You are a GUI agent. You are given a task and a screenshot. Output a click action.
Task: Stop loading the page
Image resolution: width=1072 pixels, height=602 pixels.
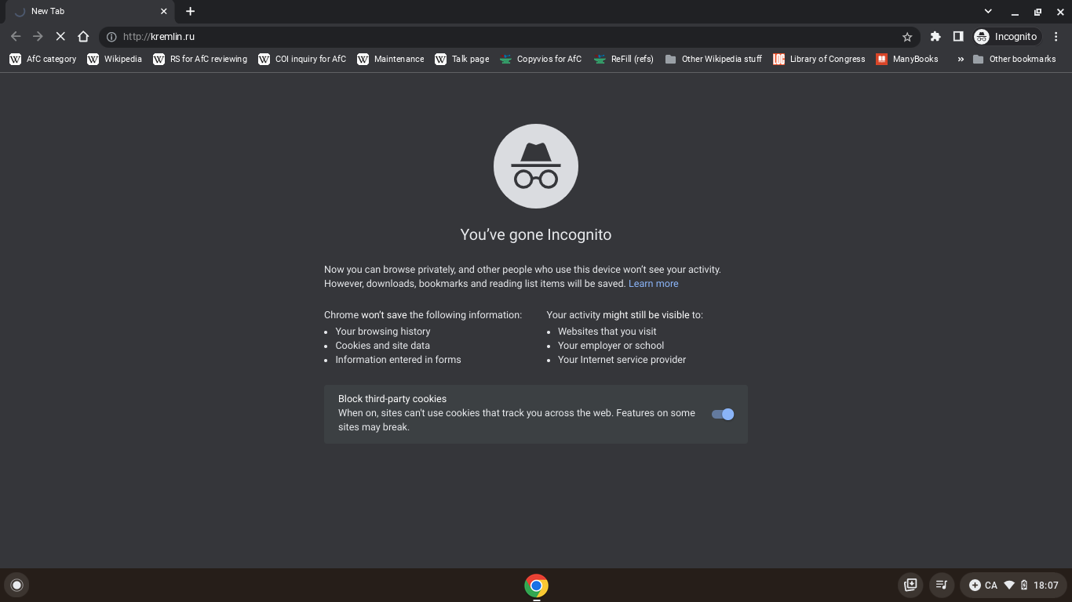click(x=60, y=37)
